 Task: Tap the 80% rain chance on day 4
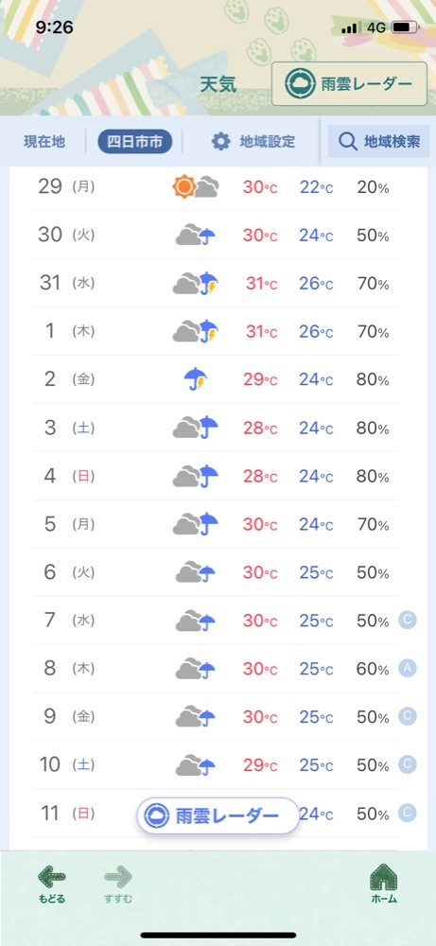pos(373,476)
